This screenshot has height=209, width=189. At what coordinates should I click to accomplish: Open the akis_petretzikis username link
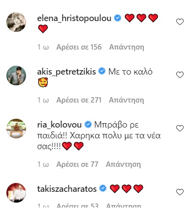pyautogui.click(x=66, y=72)
